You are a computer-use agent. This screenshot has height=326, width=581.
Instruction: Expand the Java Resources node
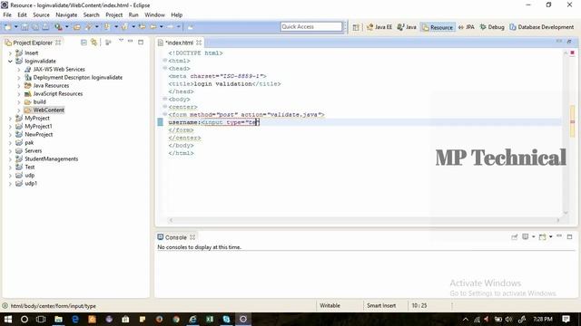point(19,85)
